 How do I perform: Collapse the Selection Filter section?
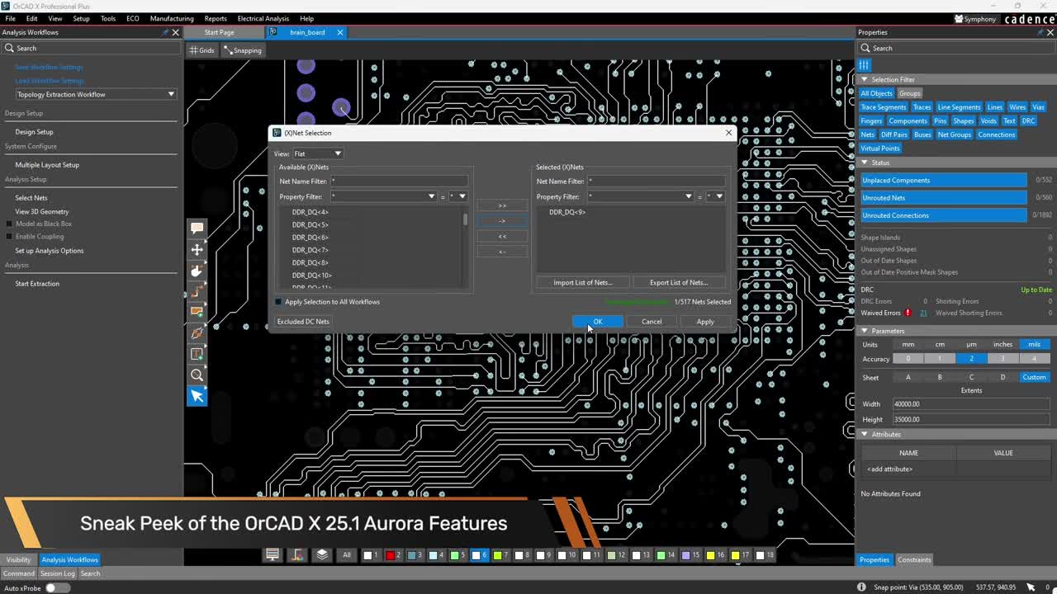[865, 80]
